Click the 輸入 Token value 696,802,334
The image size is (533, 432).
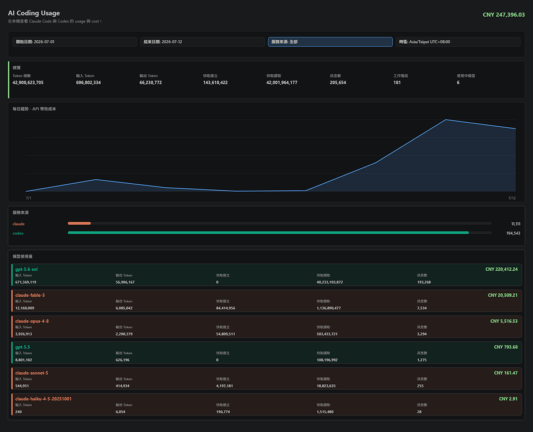pos(88,82)
